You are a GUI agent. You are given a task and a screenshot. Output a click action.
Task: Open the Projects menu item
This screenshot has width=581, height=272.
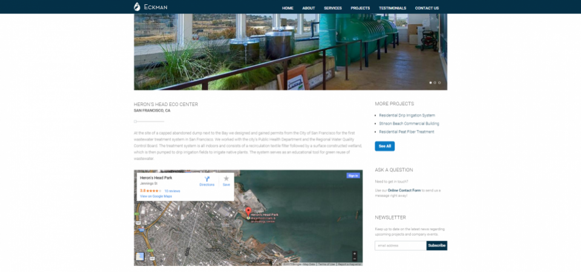[360, 8]
